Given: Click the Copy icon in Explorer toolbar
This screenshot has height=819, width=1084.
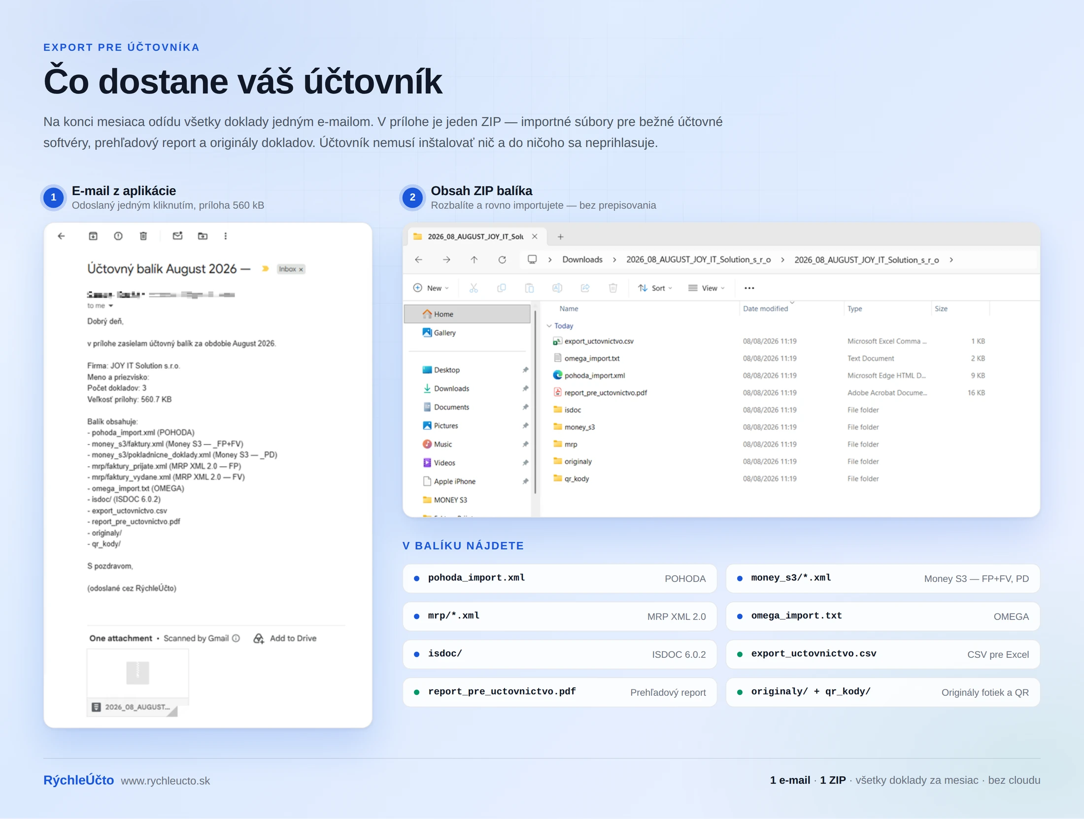Looking at the screenshot, I should (x=502, y=288).
